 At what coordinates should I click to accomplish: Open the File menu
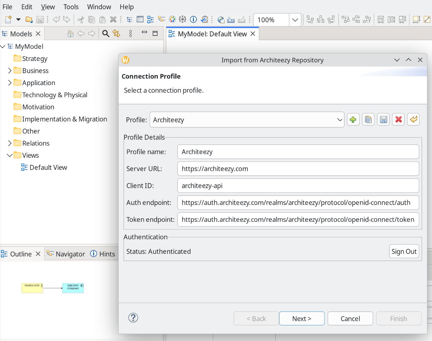7,7
